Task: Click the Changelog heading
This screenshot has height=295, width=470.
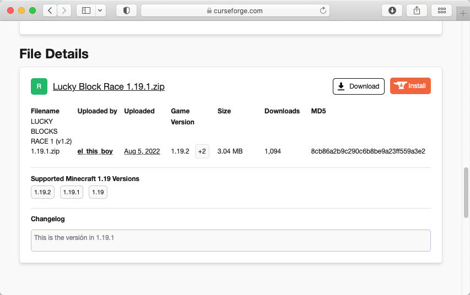Action: click(x=47, y=219)
